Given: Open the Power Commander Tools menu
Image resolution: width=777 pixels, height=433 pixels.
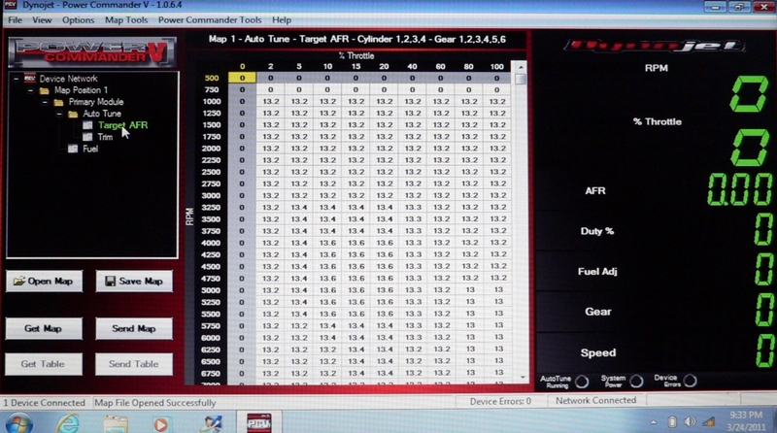Looking at the screenshot, I should click(x=210, y=20).
